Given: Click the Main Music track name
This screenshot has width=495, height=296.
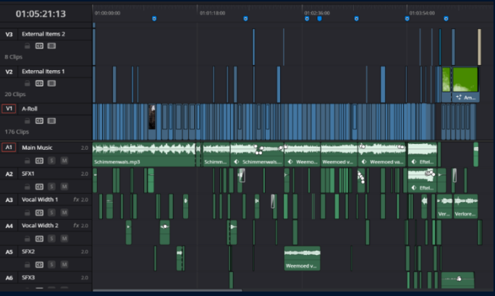Looking at the screenshot, I should pos(37,148).
